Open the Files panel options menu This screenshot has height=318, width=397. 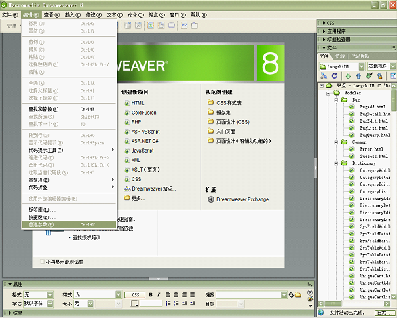[394, 48]
